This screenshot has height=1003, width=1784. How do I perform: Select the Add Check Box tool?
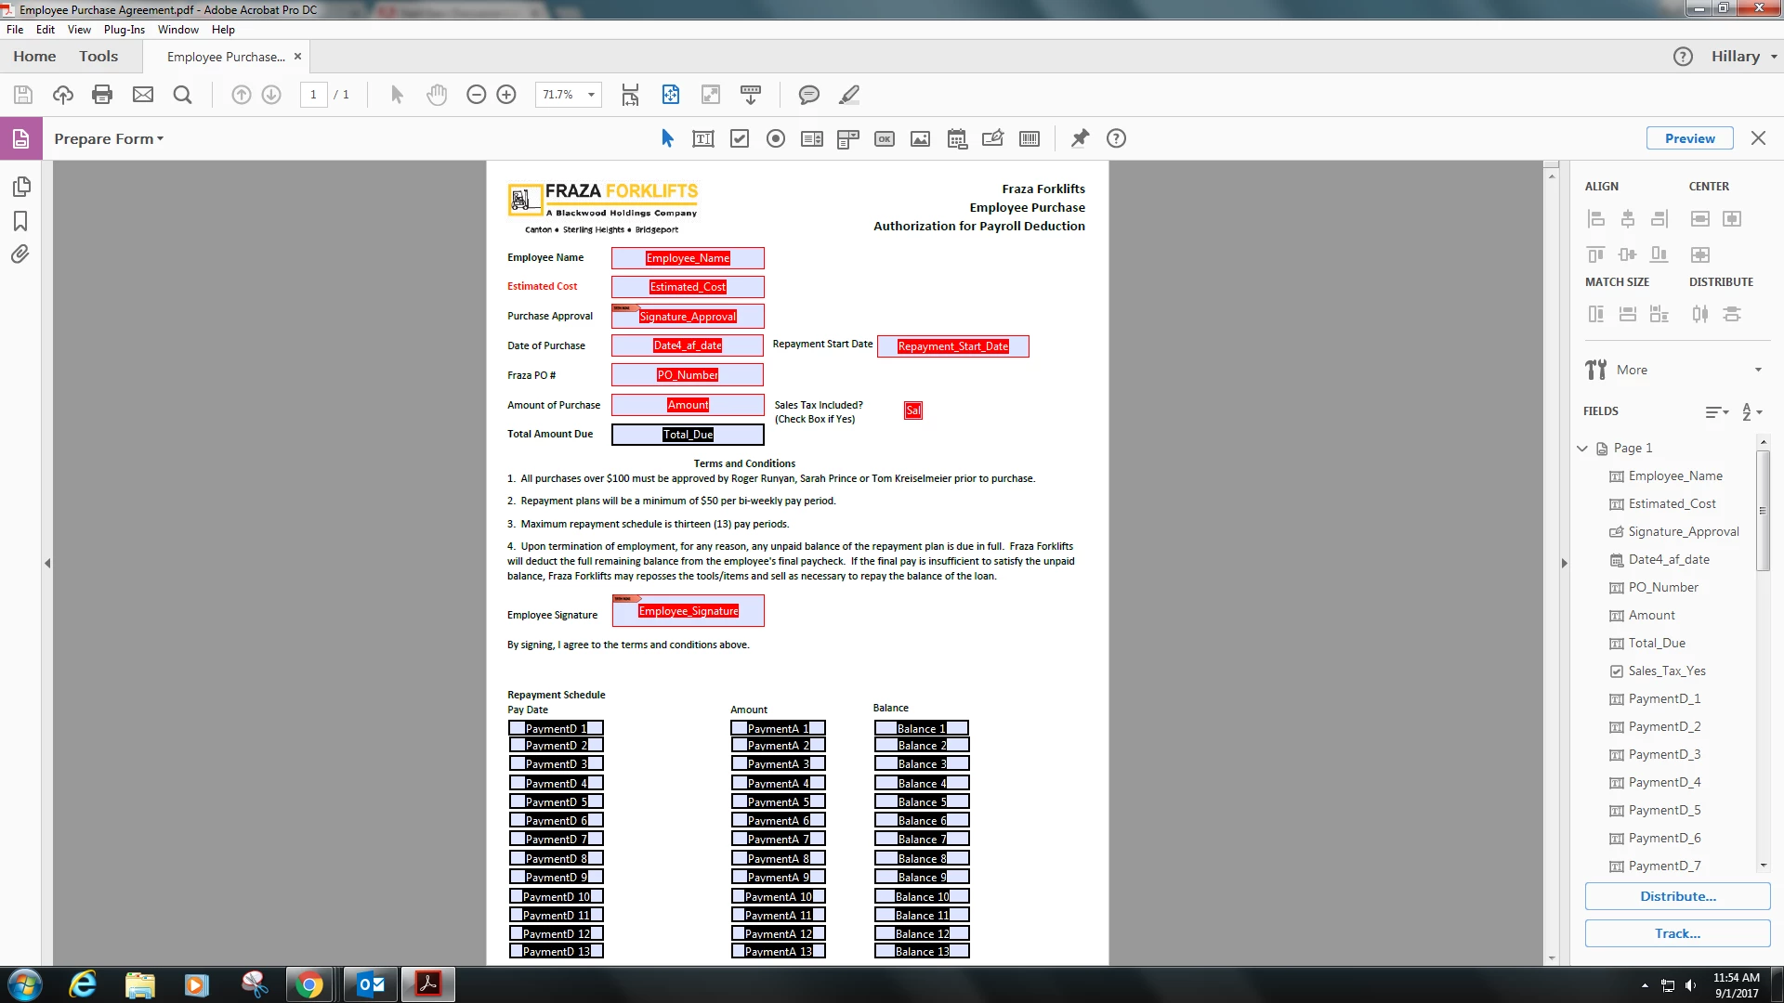pyautogui.click(x=740, y=139)
